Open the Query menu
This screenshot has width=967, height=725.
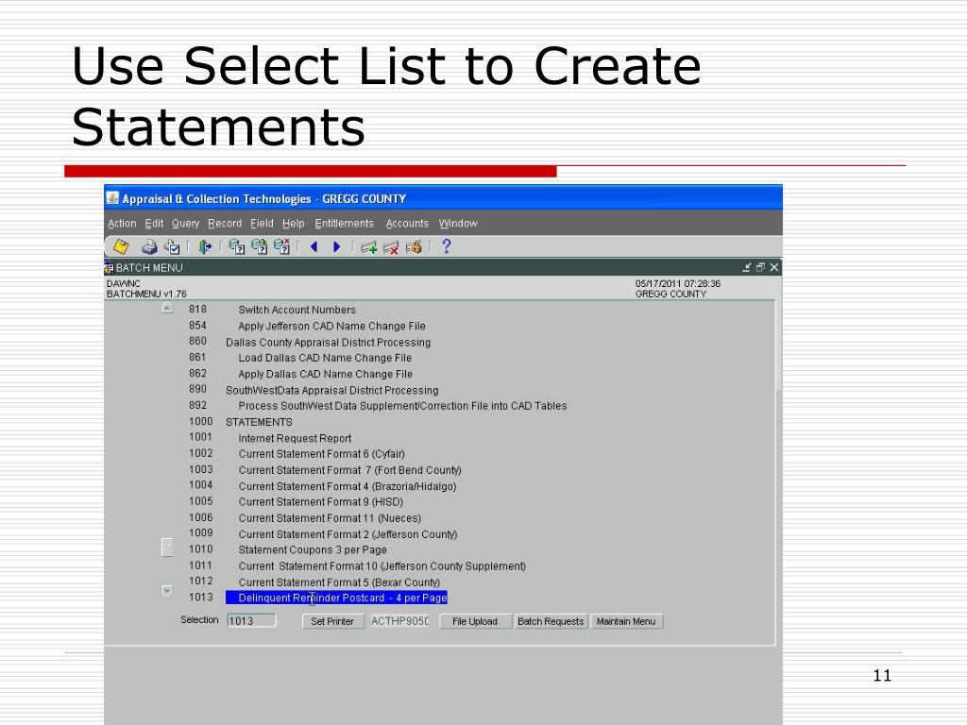(186, 223)
